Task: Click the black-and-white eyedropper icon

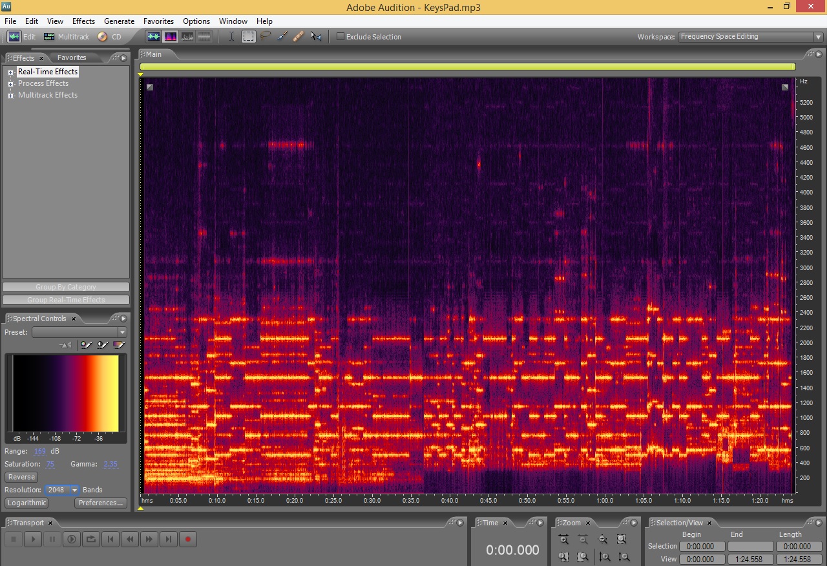Action: click(x=103, y=345)
